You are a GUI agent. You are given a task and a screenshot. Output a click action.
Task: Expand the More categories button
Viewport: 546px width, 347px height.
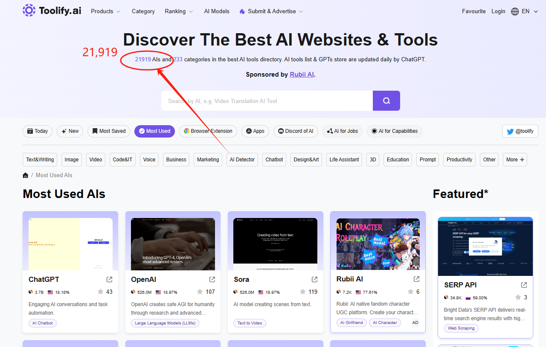pyautogui.click(x=515, y=160)
